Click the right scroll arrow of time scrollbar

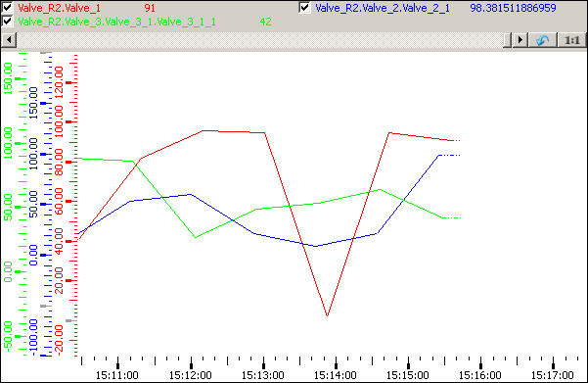[x=520, y=40]
